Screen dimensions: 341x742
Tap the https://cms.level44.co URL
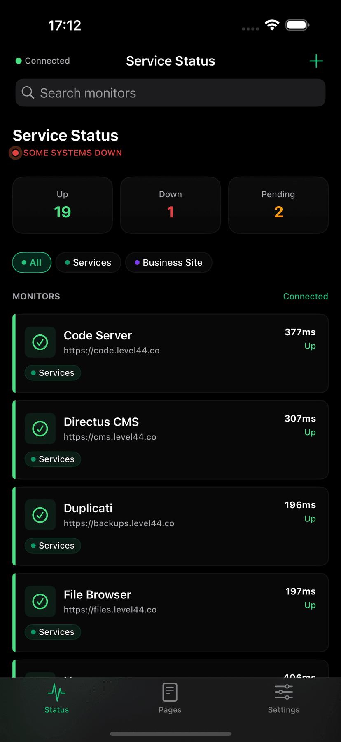[x=110, y=437]
